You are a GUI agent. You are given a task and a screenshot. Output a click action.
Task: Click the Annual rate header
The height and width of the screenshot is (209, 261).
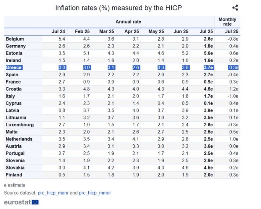[x=128, y=22]
